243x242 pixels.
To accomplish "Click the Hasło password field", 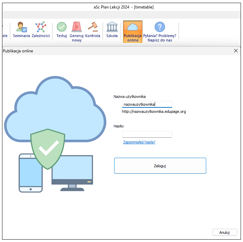I will pos(147,134).
